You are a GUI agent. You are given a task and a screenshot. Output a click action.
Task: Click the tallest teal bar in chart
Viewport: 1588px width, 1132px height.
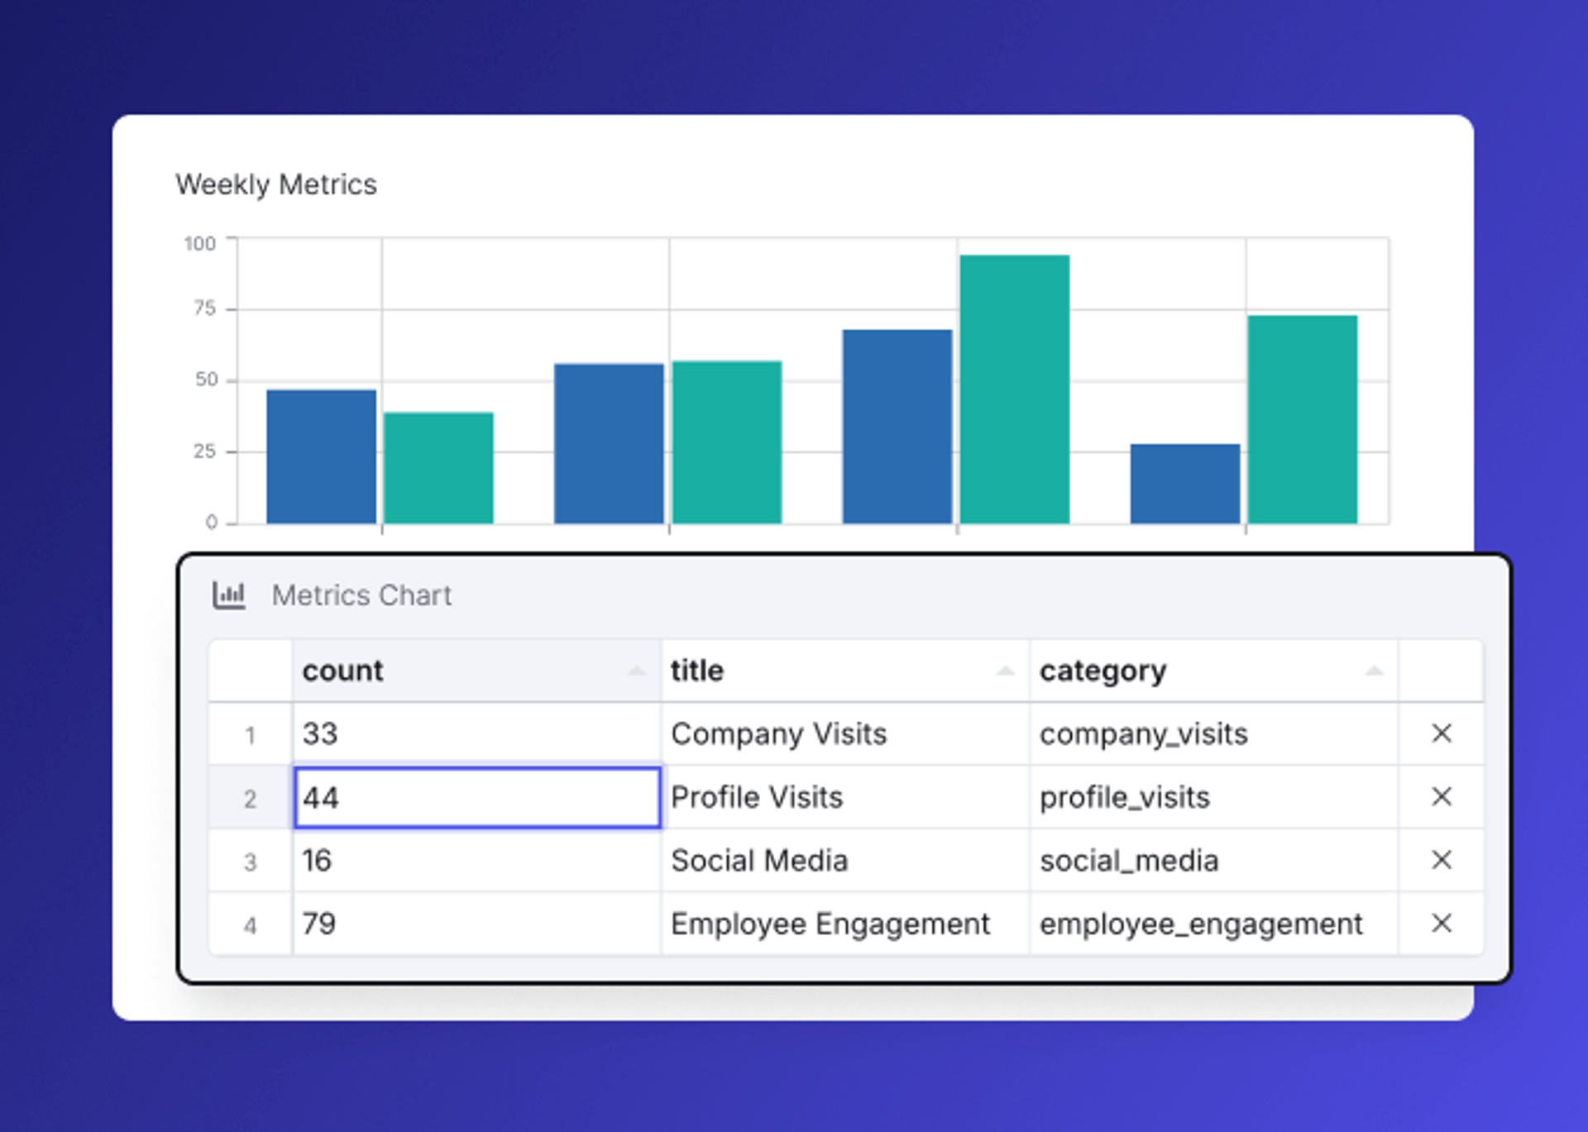pyautogui.click(x=1014, y=389)
